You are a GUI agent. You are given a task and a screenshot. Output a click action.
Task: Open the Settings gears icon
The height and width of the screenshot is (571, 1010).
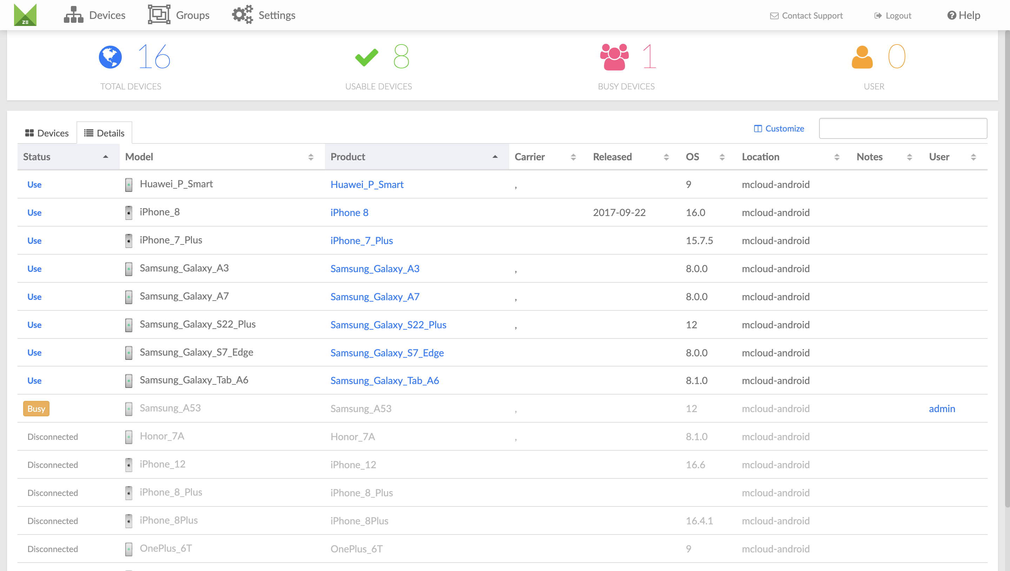(242, 15)
